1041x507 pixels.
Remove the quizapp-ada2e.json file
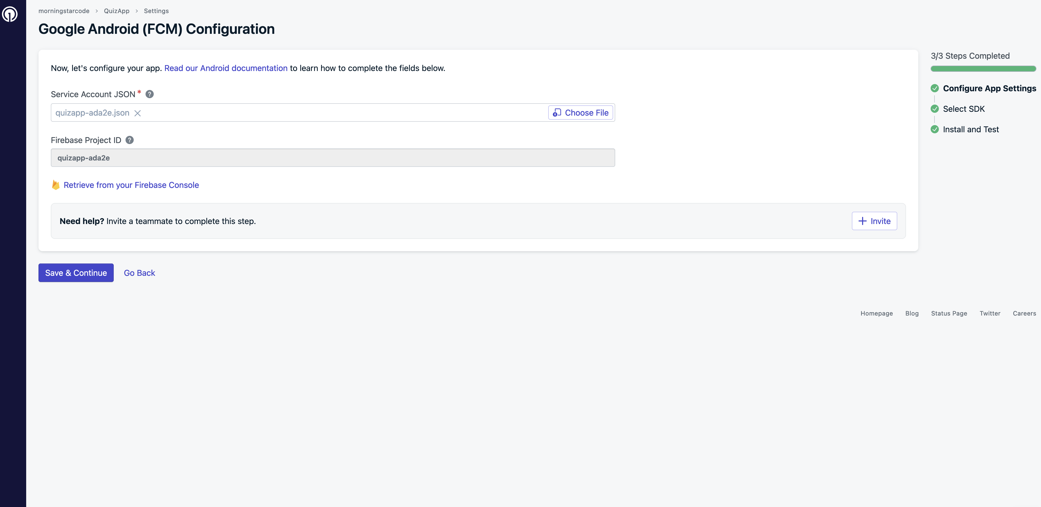click(137, 113)
